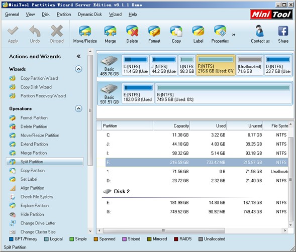Click the Discard X icon

point(57,31)
